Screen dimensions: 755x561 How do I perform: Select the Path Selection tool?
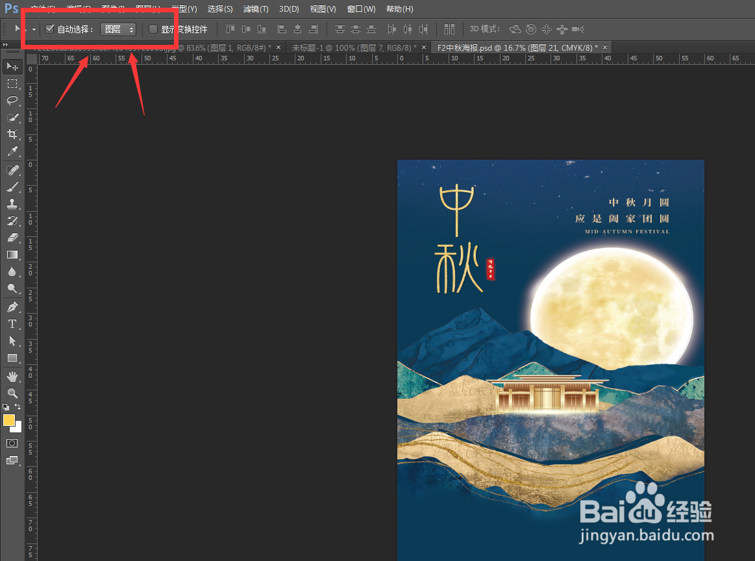point(12,341)
